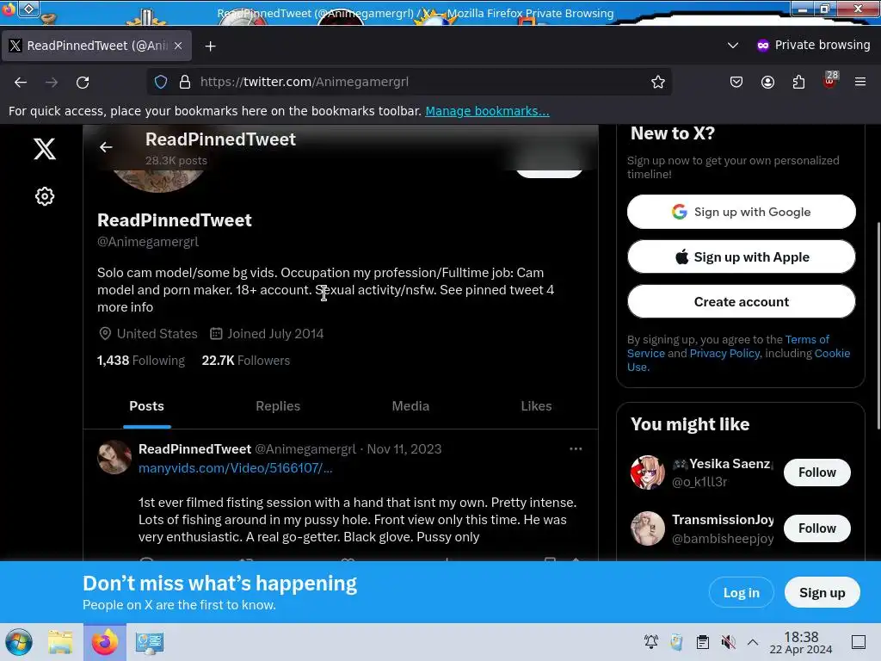Viewport: 881px width, 661px height.
Task: Click @Animegamergrl handle under profile name
Action: click(x=148, y=242)
